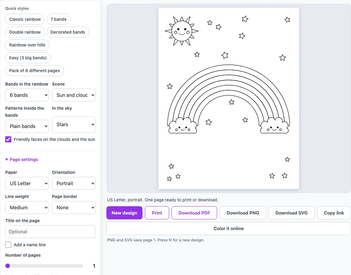Click the 'Quick styles' heading

(x=17, y=8)
